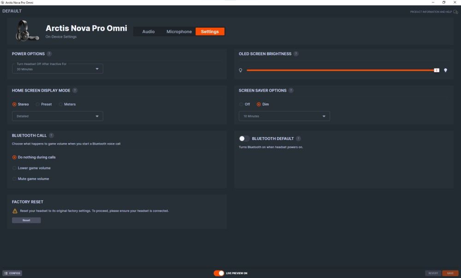Select the Settings tab

coord(210,31)
